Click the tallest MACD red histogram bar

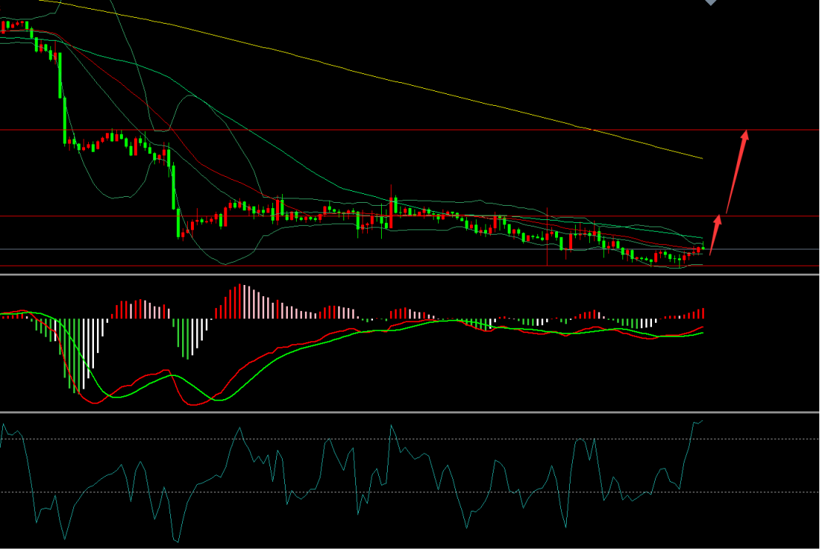(240, 301)
